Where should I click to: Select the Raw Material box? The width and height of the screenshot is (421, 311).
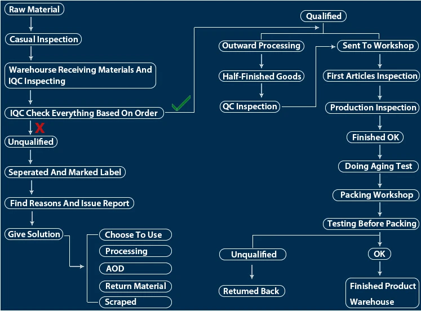point(34,9)
